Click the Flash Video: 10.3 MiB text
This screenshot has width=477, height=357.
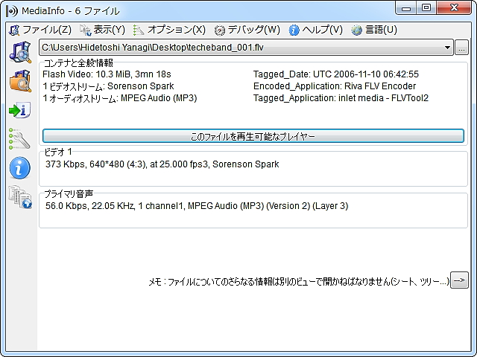tap(107, 74)
